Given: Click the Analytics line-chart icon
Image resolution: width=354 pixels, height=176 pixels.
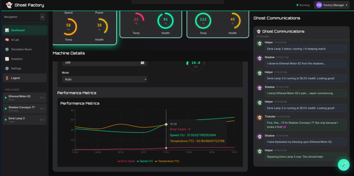Looking at the screenshot, I should click(x=7, y=59).
